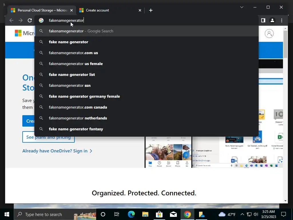Open Microsoft Store from the taskbar
Viewport: 293px width, 220px height.
[159, 214]
